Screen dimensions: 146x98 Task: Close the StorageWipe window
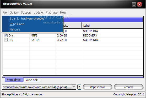click(x=139, y=4)
